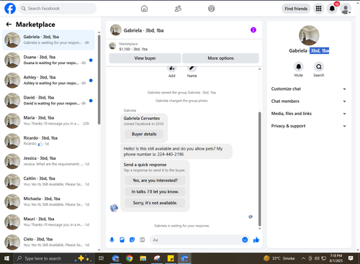The image size is (360, 264).
Task: Mute the conversation with bell icon
Action: point(299,67)
